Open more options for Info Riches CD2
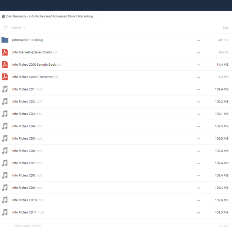 pos(198,102)
